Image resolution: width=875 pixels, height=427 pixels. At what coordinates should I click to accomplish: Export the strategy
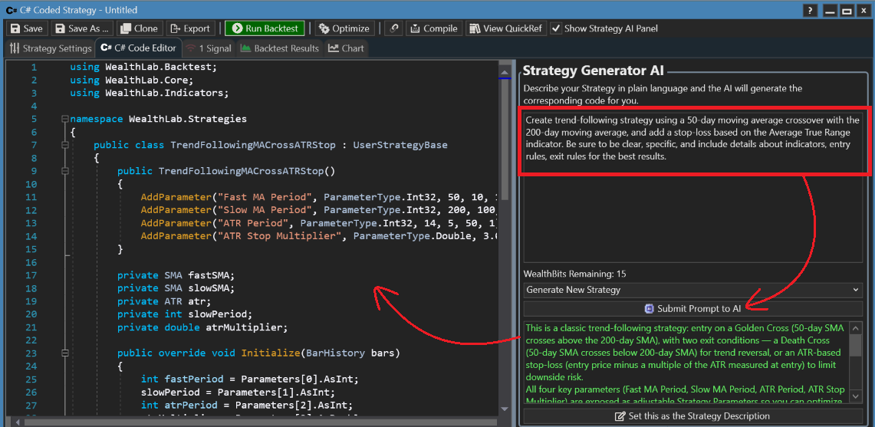[x=191, y=28]
